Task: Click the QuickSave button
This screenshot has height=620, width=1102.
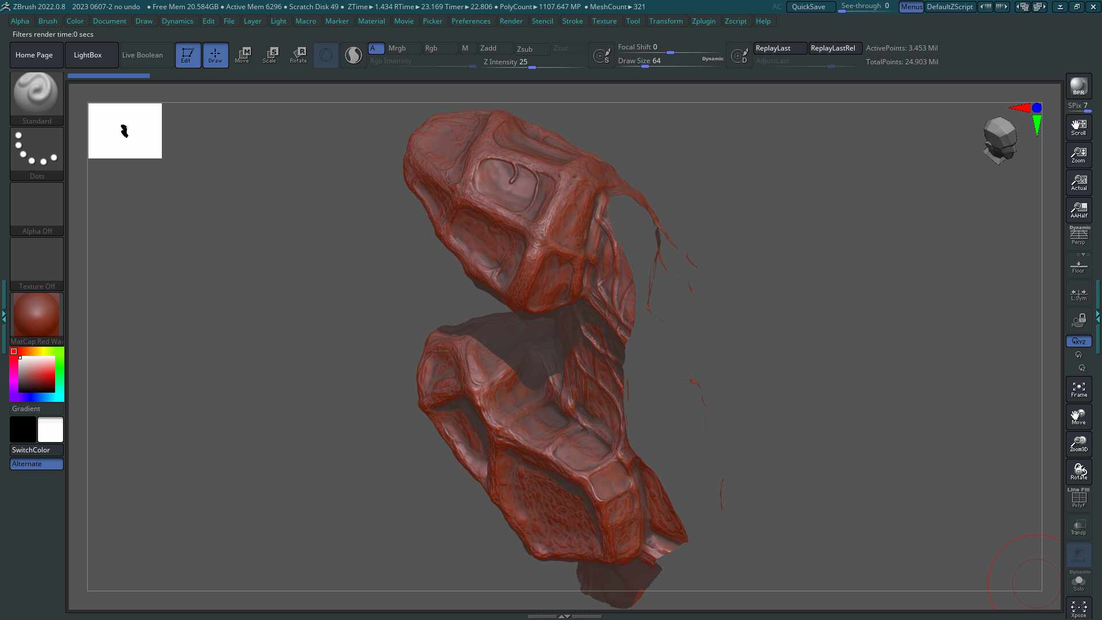Action: click(808, 7)
